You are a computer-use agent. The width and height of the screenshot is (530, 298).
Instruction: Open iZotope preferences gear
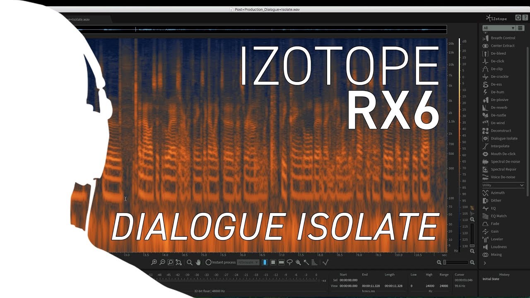click(x=518, y=18)
